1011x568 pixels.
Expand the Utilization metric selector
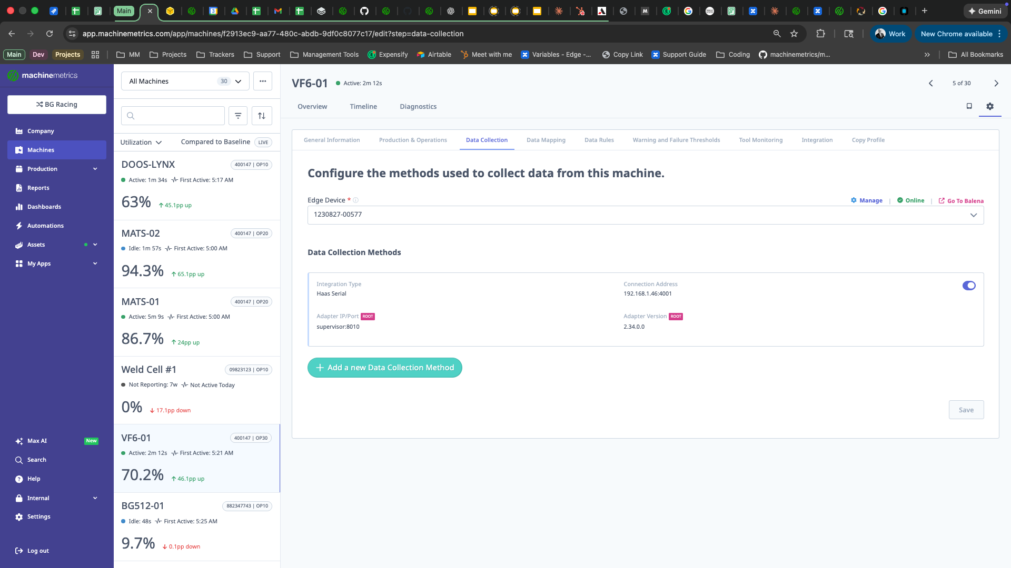pos(141,142)
